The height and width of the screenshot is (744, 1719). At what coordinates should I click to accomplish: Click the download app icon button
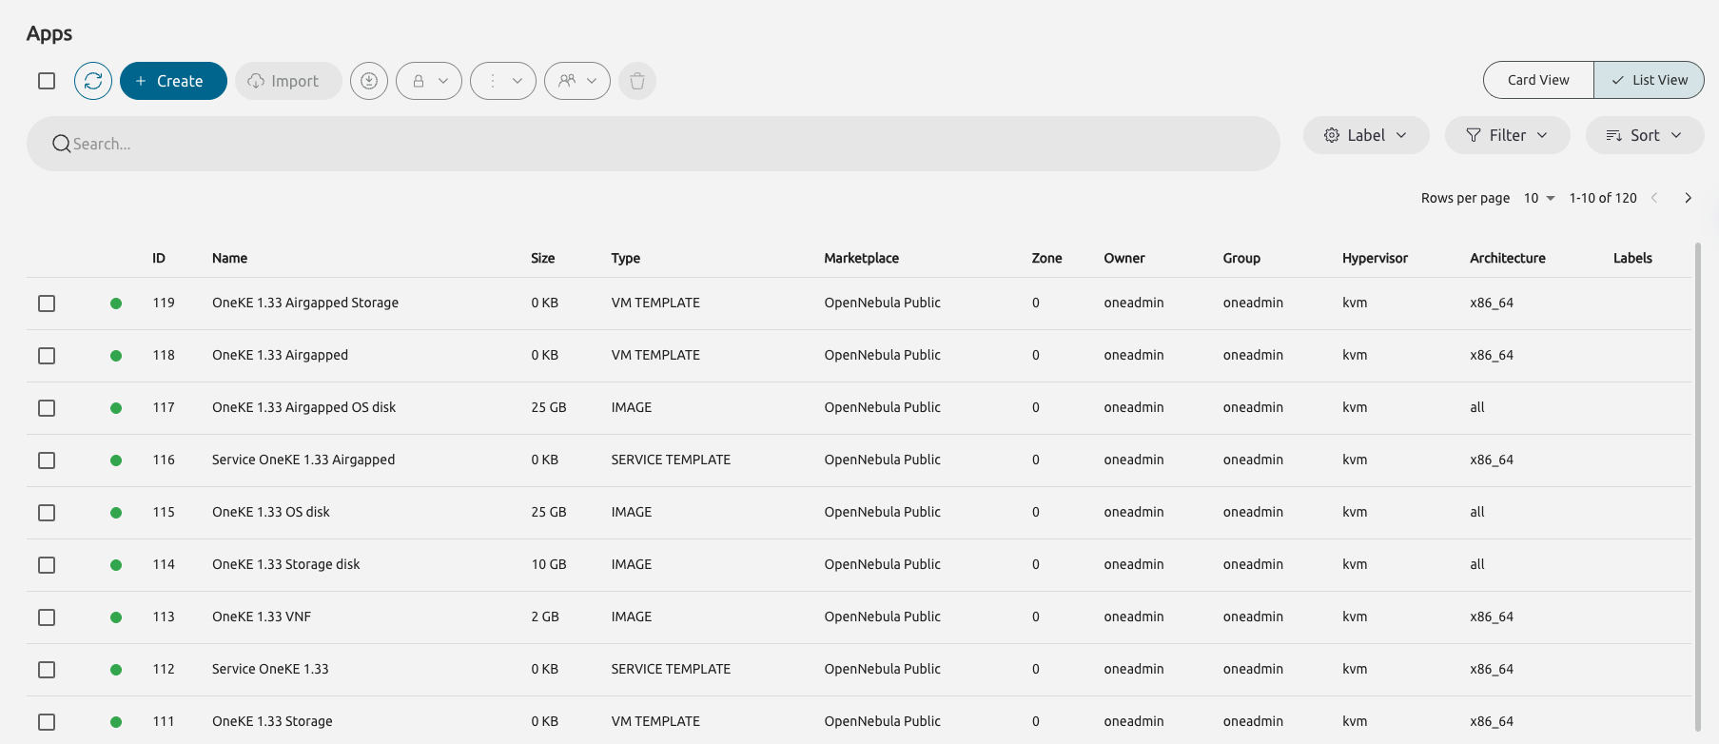369,81
